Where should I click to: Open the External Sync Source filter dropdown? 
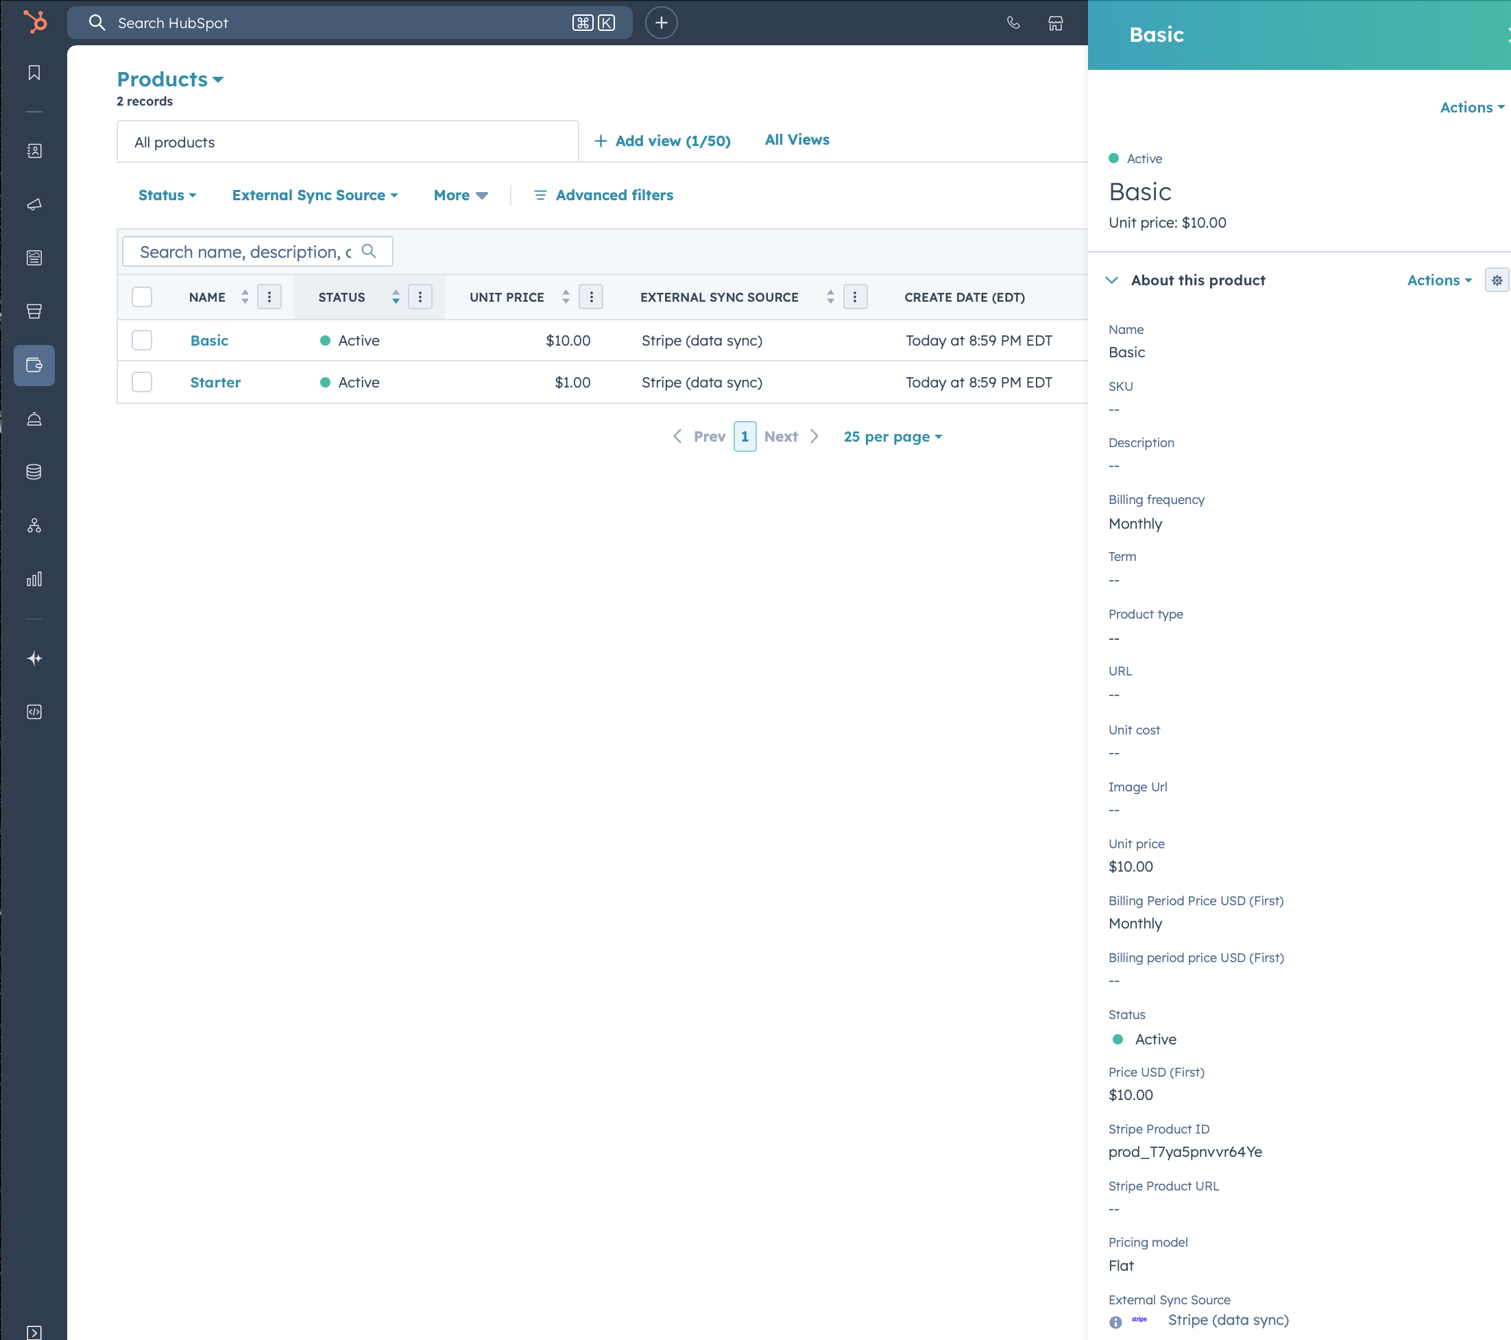pos(314,195)
